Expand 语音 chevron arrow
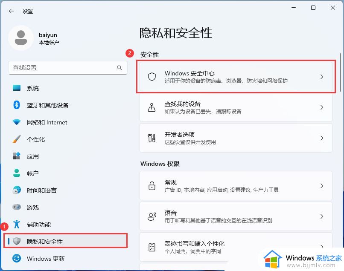The image size is (344, 271). click(322, 216)
